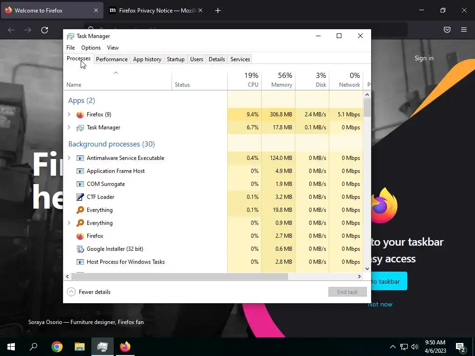Screen dimensions: 475x356
Task: Open Save to Pocket icon in Firefox
Action: [x=447, y=30]
